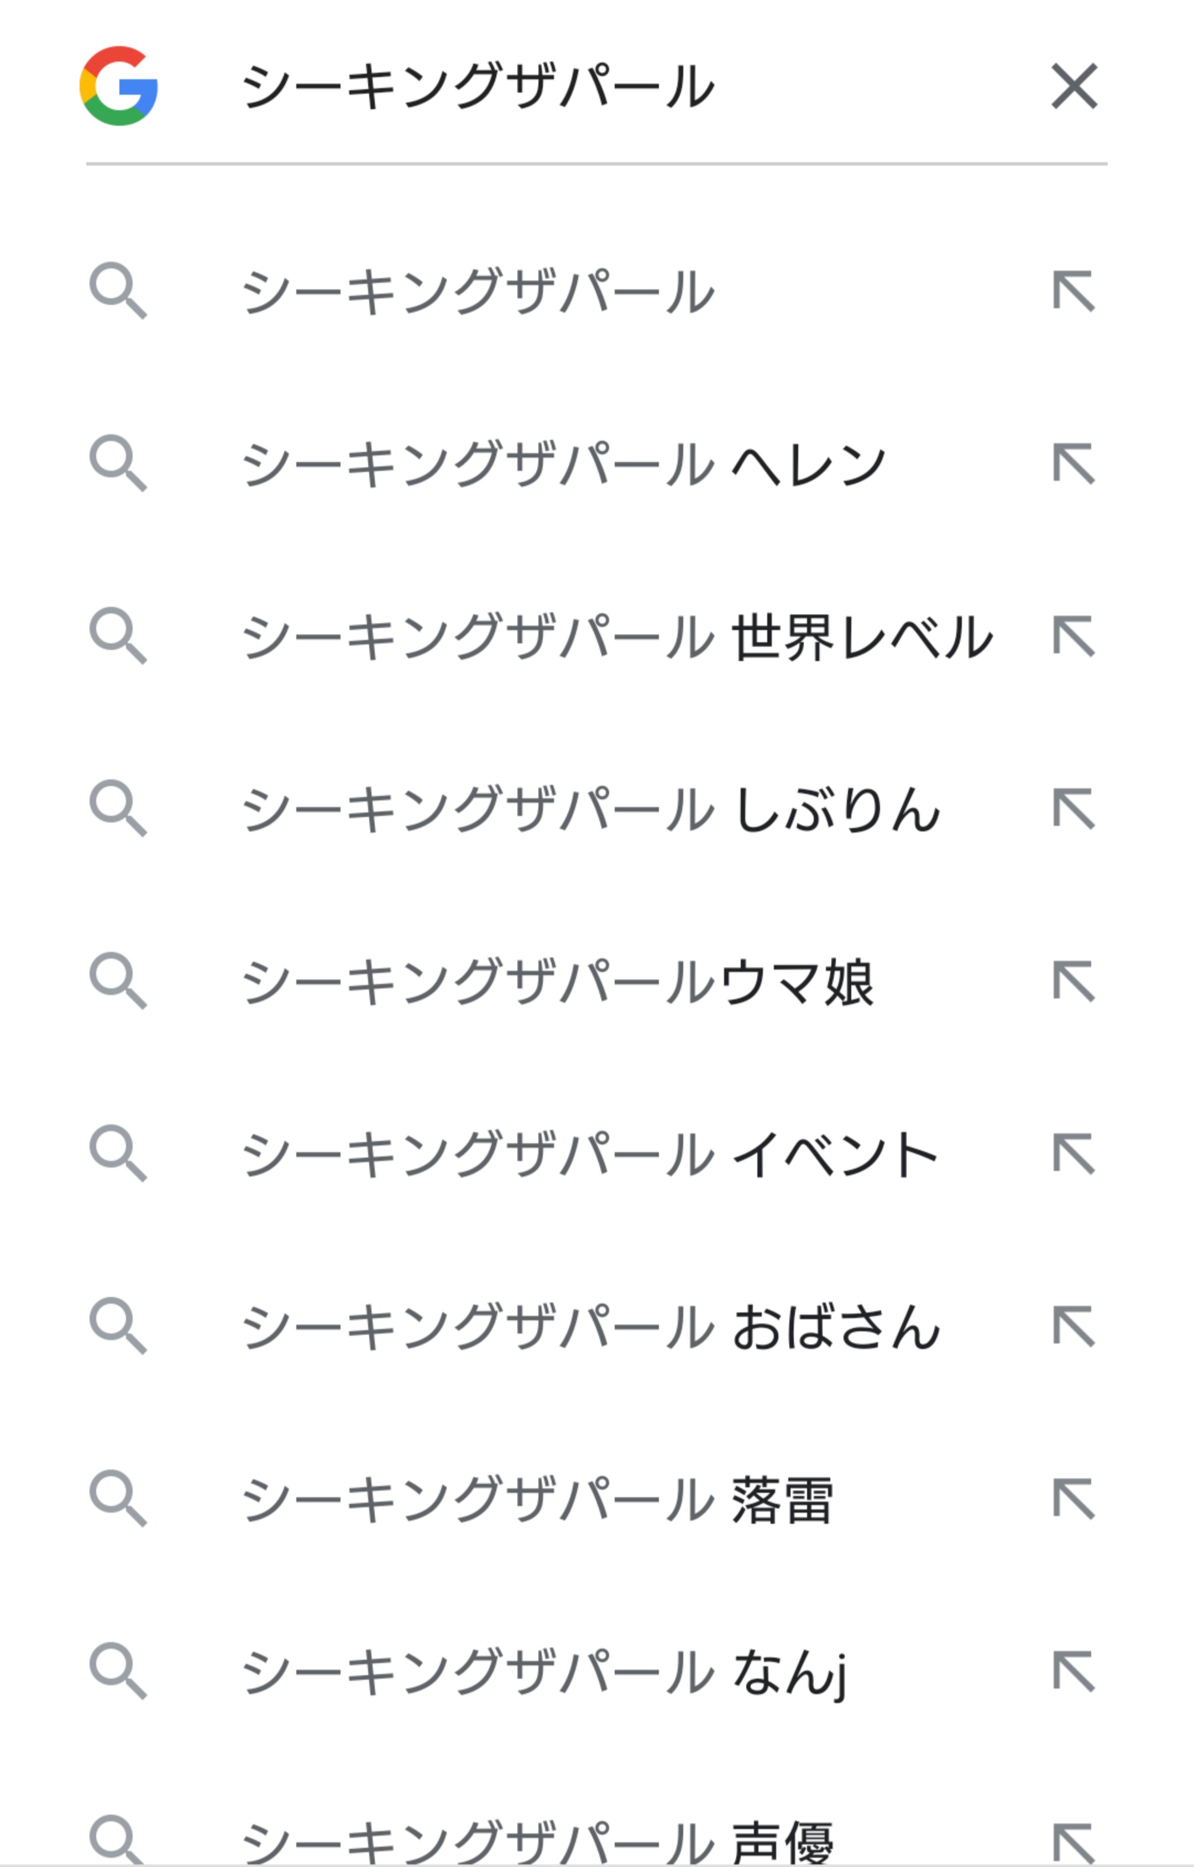This screenshot has width=1194, height=1867.
Task: Click the magnifier icon beside イベント suggestion
Action: 118,1154
